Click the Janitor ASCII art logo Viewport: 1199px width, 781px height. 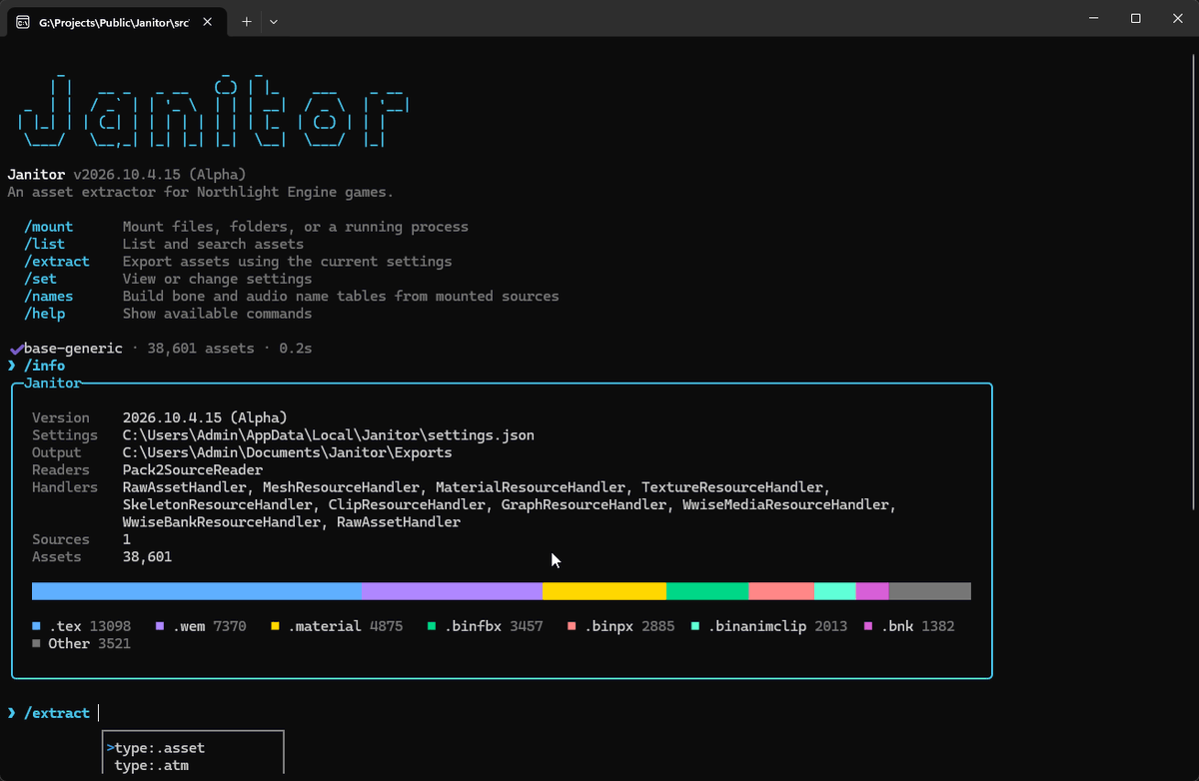(x=213, y=111)
